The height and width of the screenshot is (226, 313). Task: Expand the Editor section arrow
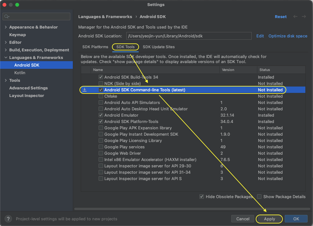click(x=6, y=42)
